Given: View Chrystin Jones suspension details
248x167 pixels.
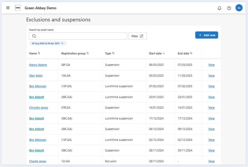Looking at the screenshot, I should coord(211,108).
